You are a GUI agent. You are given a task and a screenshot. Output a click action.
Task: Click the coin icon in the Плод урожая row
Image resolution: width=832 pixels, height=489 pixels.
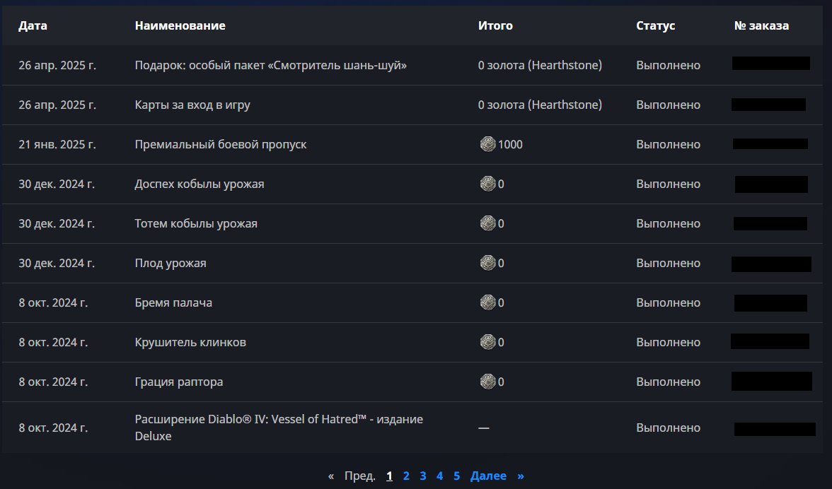[487, 264]
